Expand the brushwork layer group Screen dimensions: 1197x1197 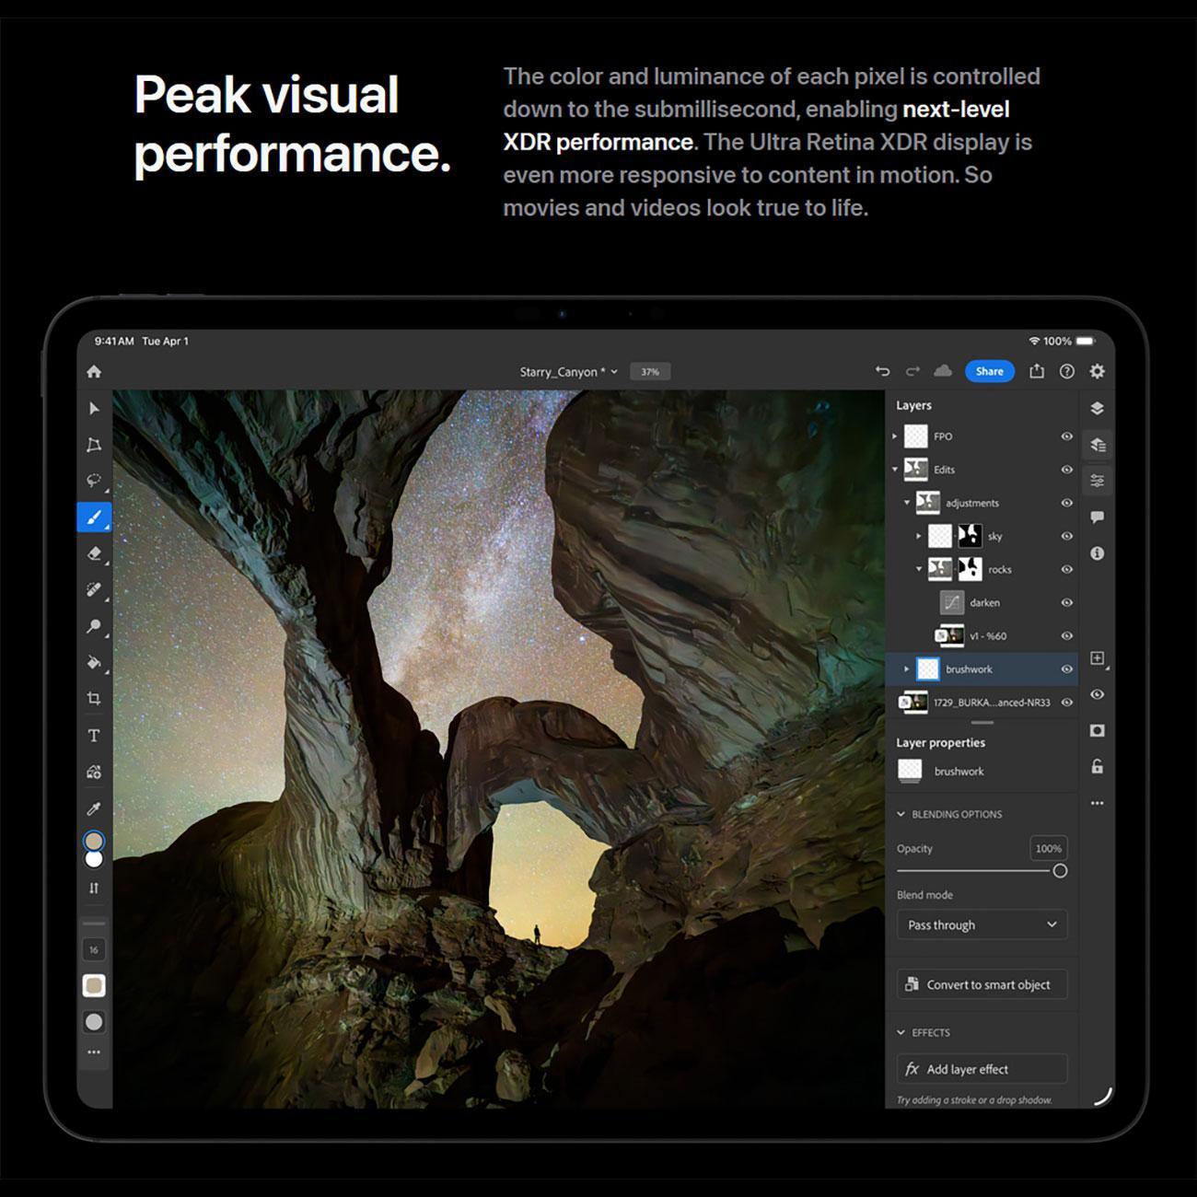click(x=906, y=669)
